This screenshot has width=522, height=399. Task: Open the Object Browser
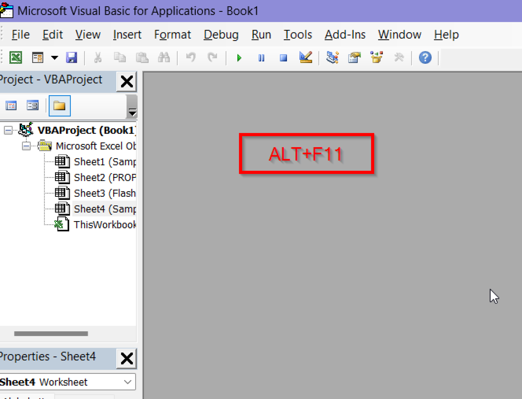tap(376, 58)
